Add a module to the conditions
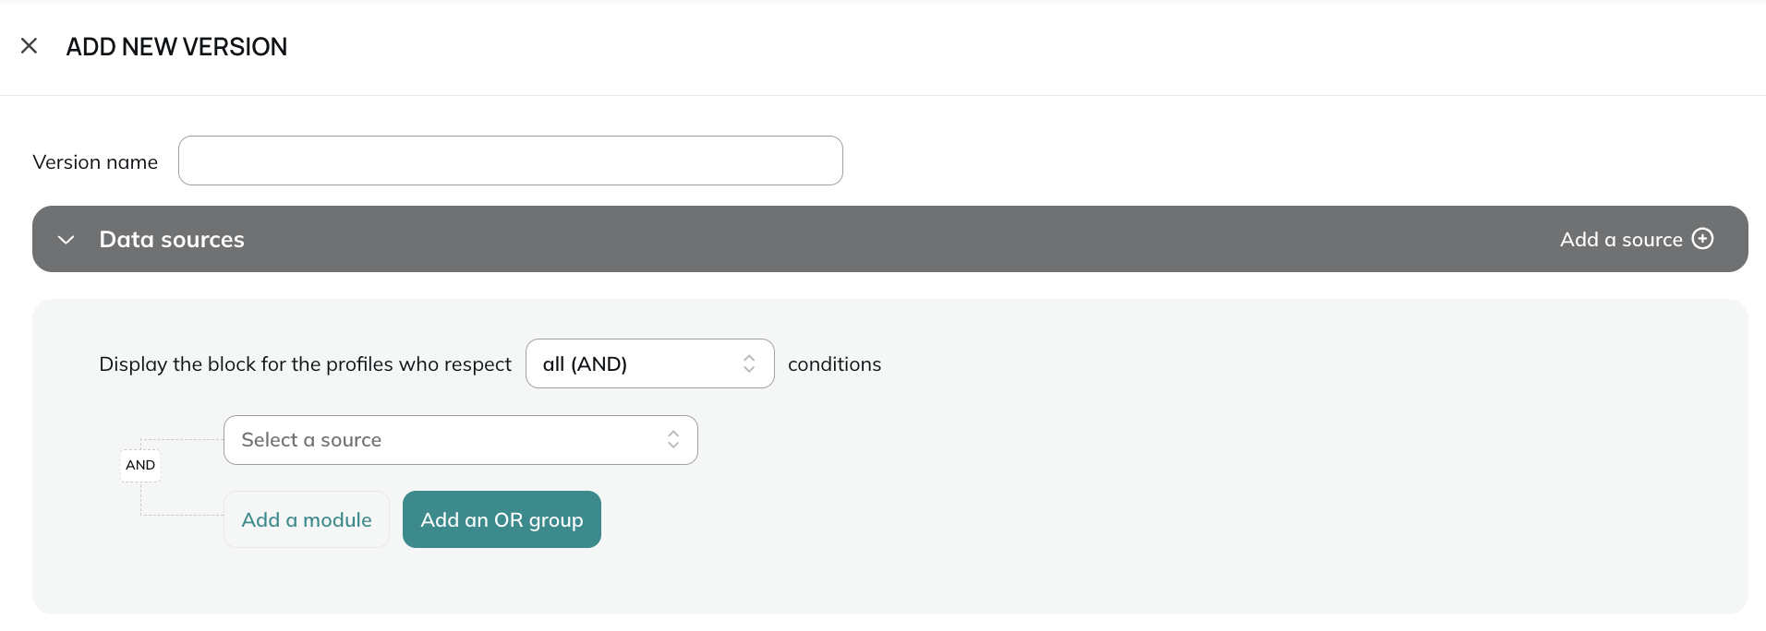Screen dimensions: 1766x631 (307, 519)
